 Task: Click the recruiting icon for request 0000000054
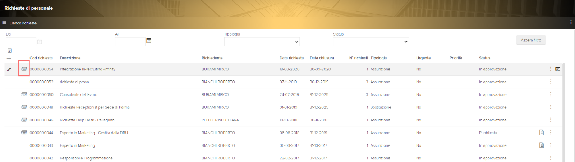(x=24, y=69)
